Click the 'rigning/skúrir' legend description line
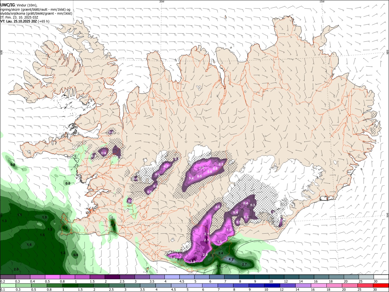This screenshot has height=292, width=389. (35, 9)
